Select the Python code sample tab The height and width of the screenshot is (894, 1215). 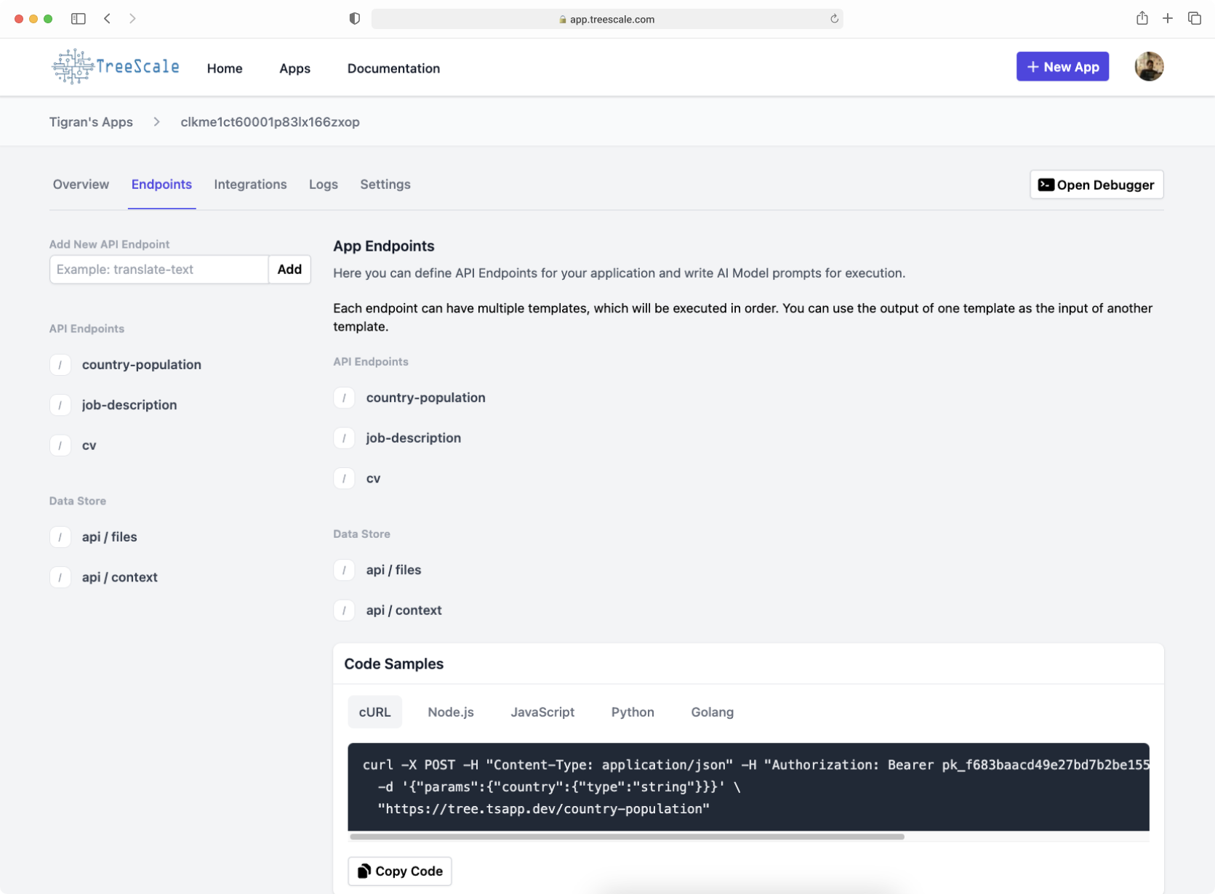pos(632,712)
